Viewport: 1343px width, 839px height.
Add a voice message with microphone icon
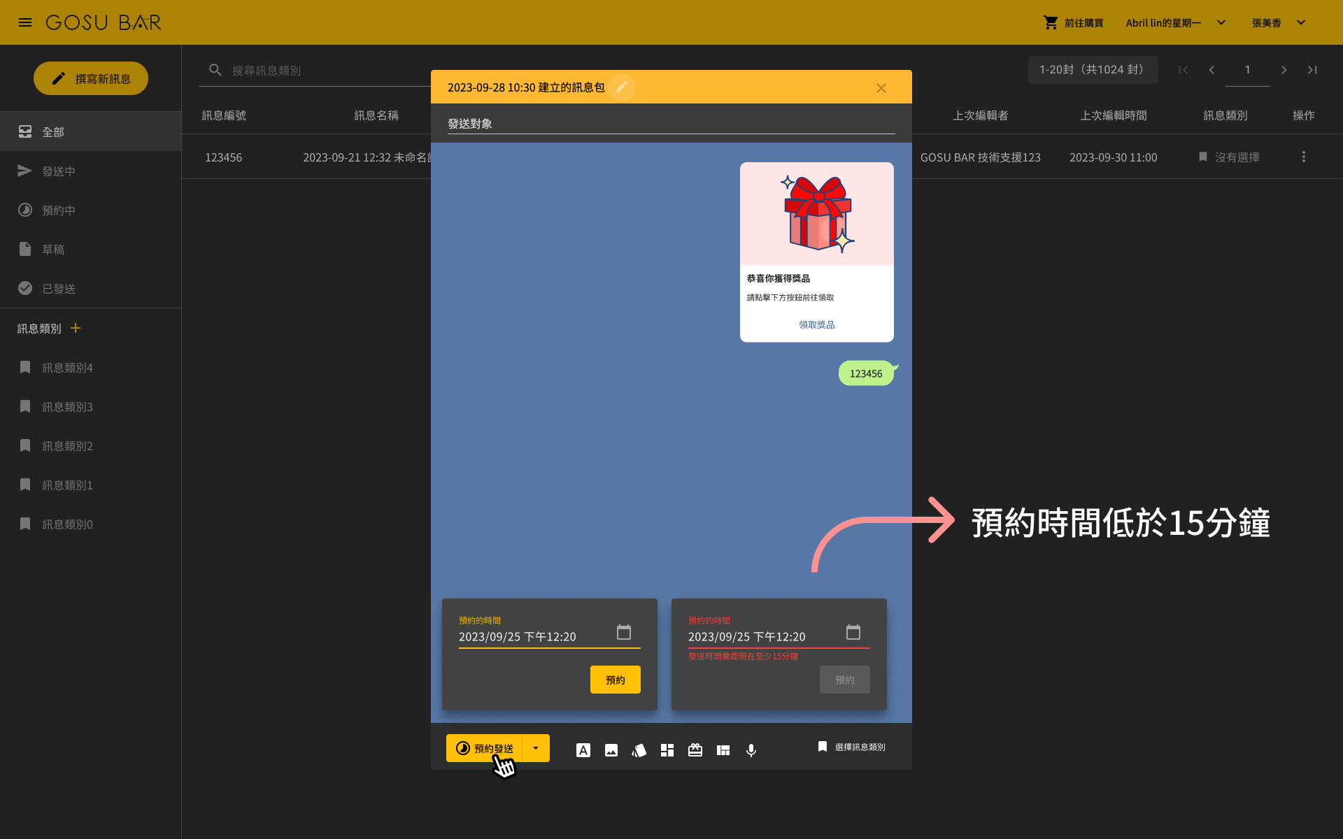point(751,750)
